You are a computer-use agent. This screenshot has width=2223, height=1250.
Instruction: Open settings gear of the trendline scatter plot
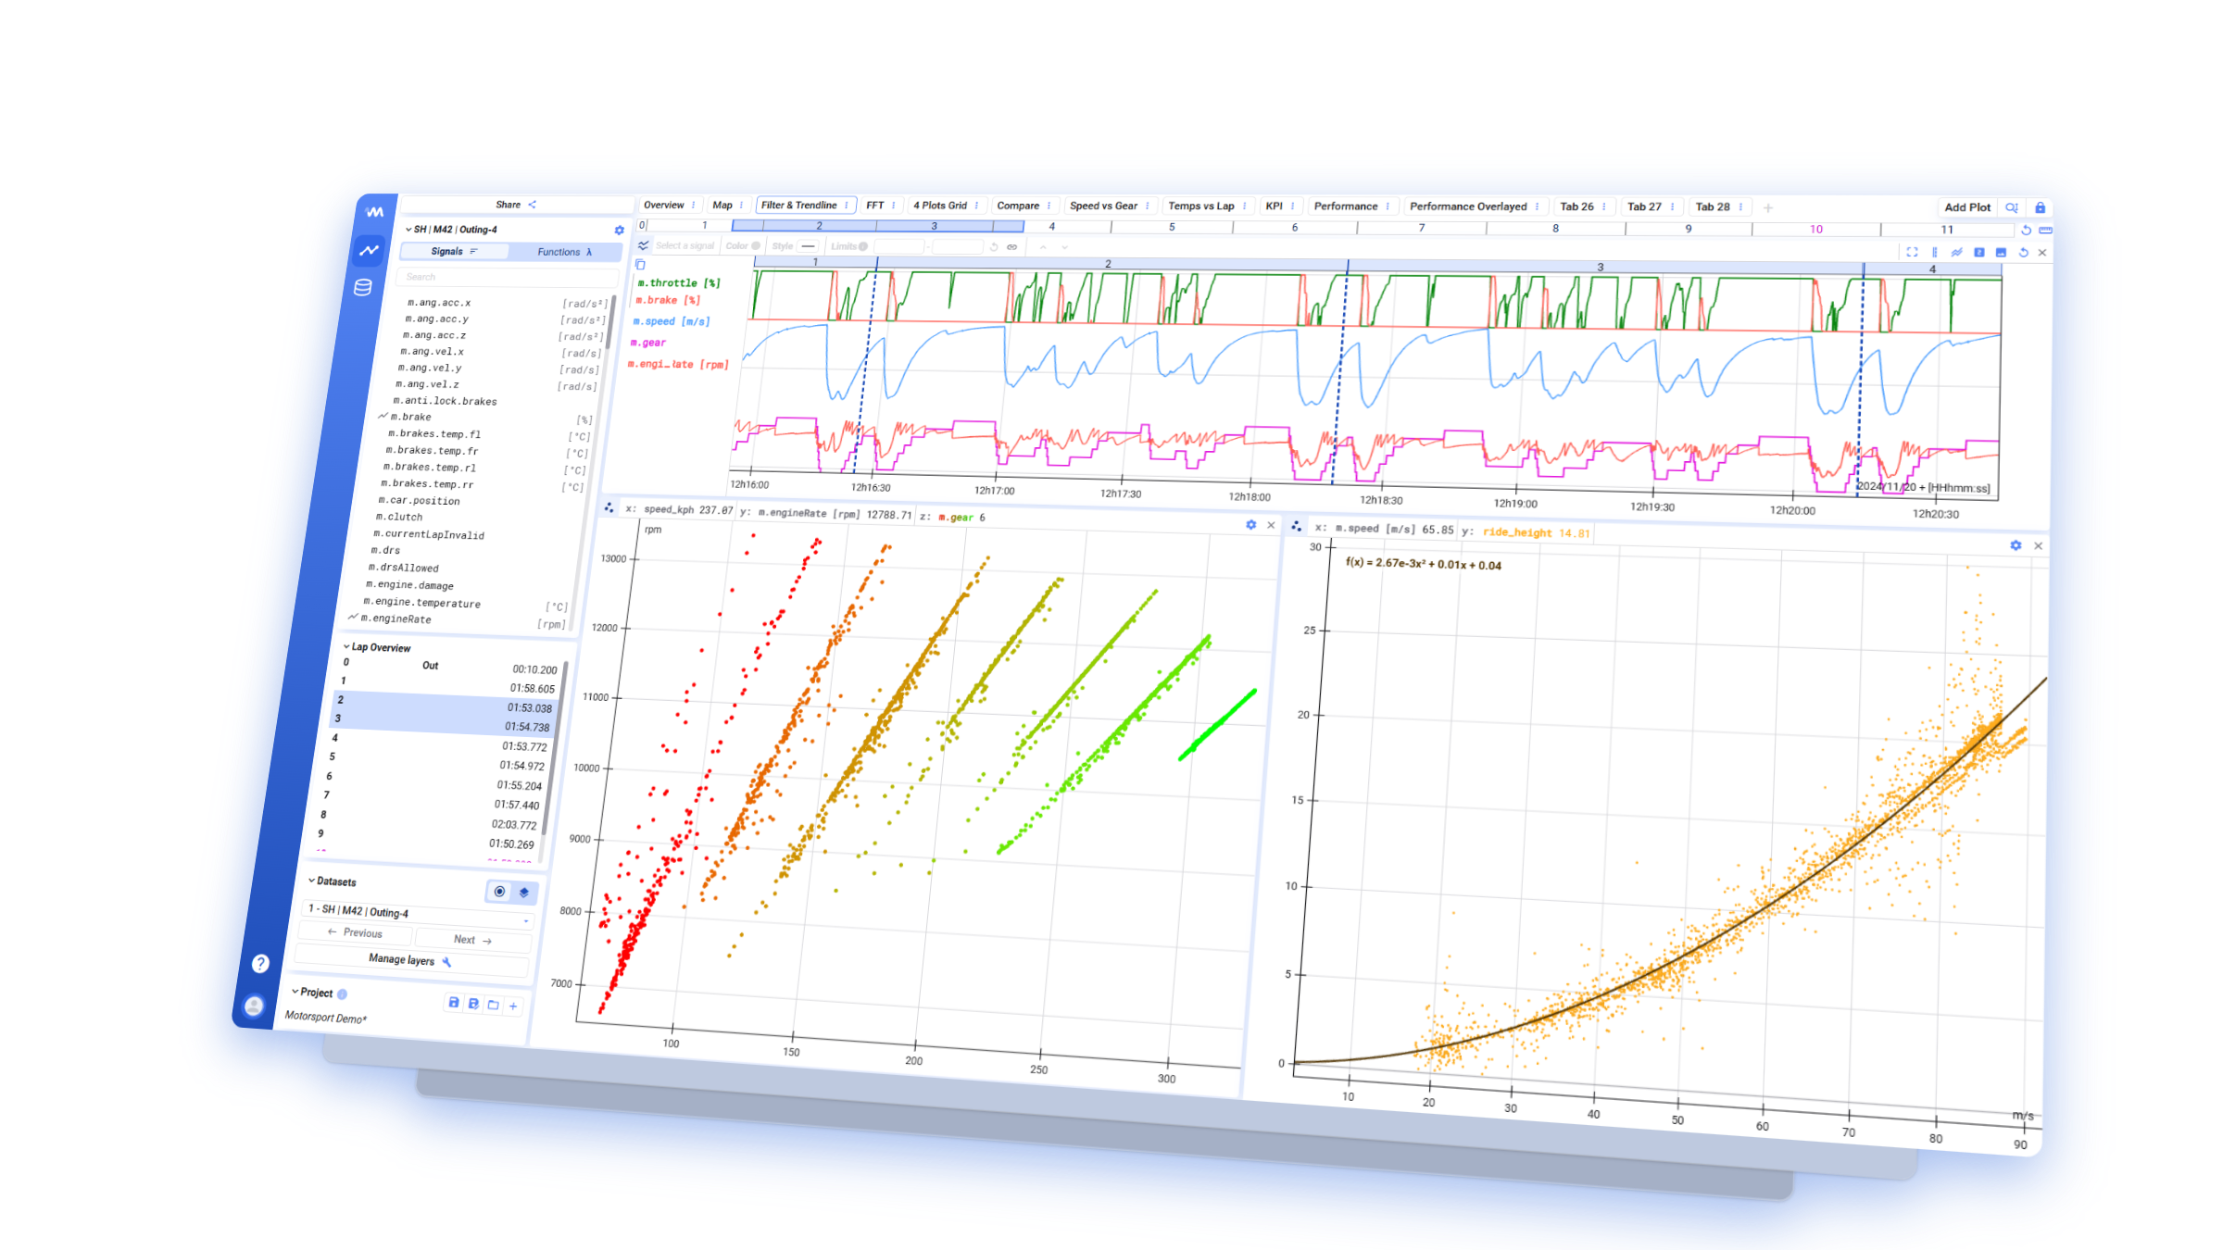click(2016, 545)
